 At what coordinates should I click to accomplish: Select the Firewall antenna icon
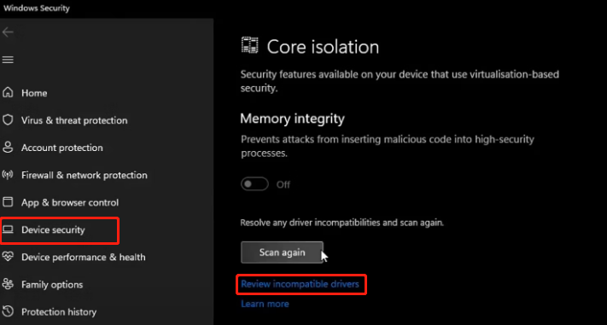coord(8,175)
